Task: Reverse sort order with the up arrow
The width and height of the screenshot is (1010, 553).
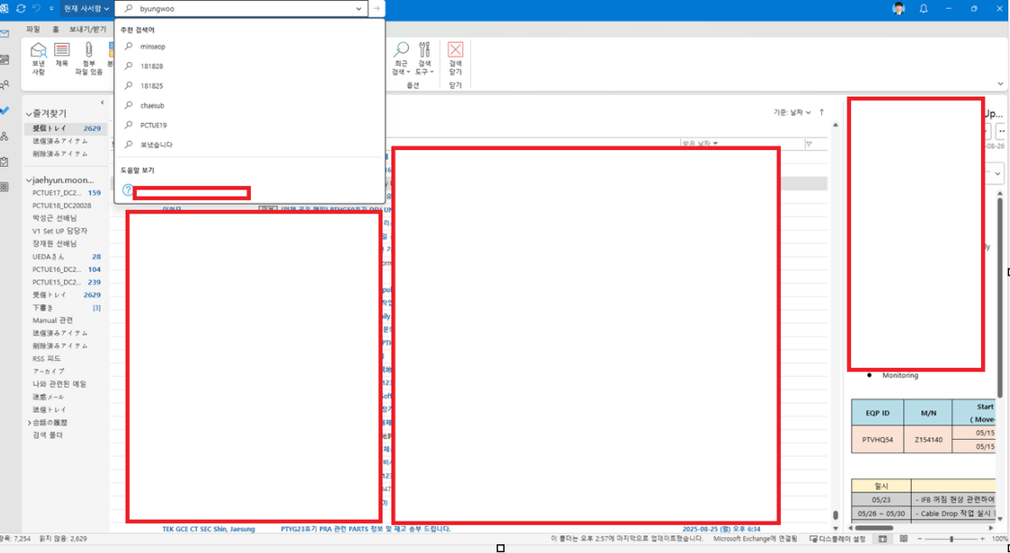Action: point(822,112)
